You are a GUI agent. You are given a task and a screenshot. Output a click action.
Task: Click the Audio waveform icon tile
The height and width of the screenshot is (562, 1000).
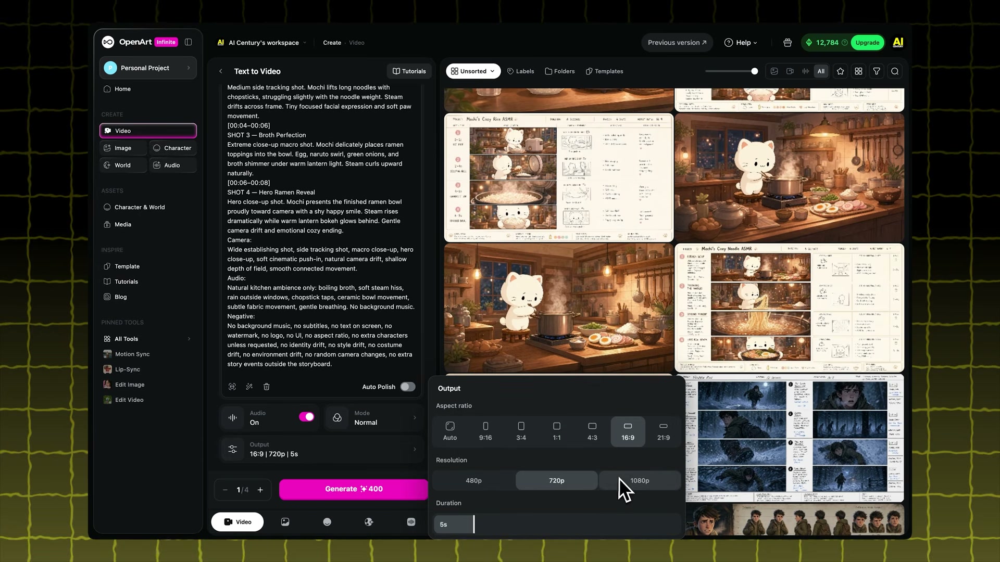coord(232,417)
